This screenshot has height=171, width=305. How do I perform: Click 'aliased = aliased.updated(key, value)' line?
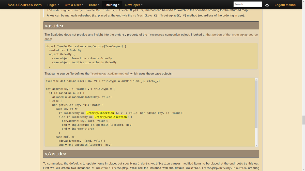pos(82,97)
